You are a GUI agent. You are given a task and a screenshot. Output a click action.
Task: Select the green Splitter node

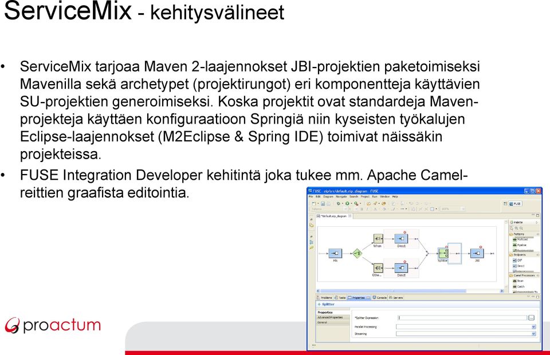[443, 253]
